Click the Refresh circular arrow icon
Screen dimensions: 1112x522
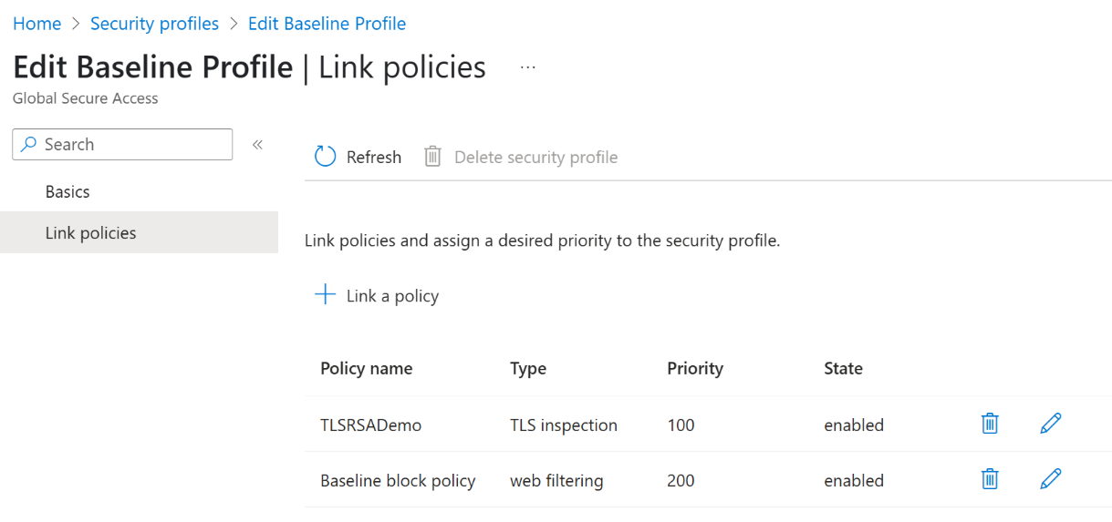click(326, 157)
